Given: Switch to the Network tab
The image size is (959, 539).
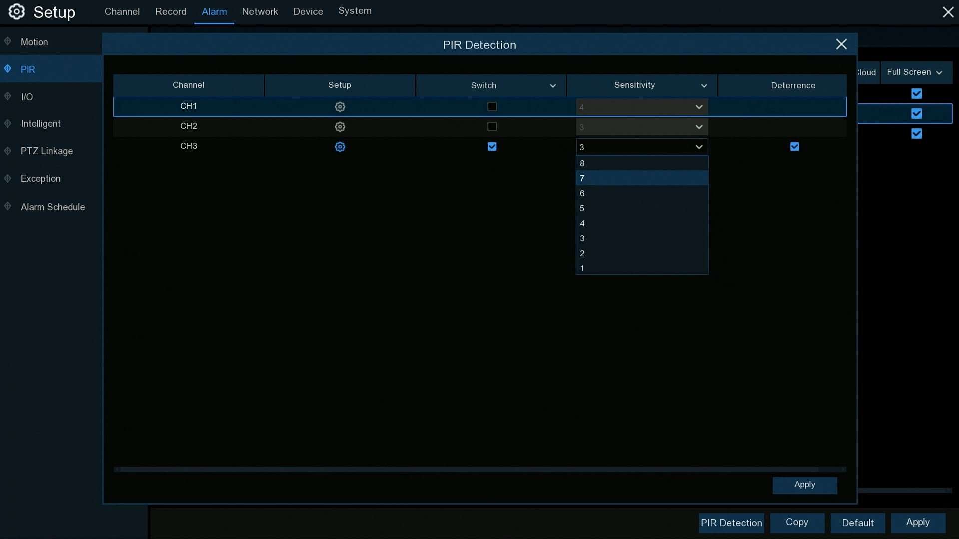Looking at the screenshot, I should 260,11.
